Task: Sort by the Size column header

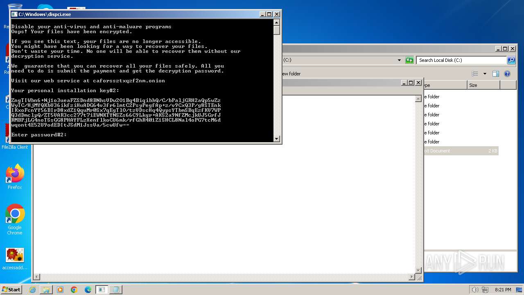Action: pos(483,85)
